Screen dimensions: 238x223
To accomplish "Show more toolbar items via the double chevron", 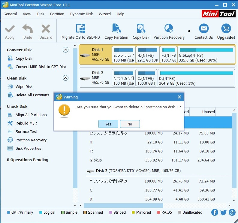I will click(x=189, y=31).
